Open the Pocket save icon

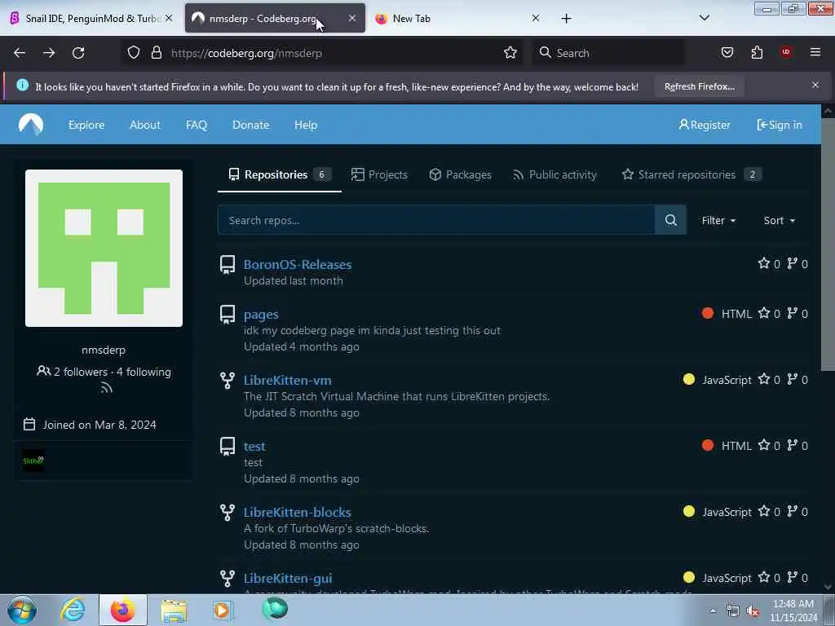click(x=727, y=52)
